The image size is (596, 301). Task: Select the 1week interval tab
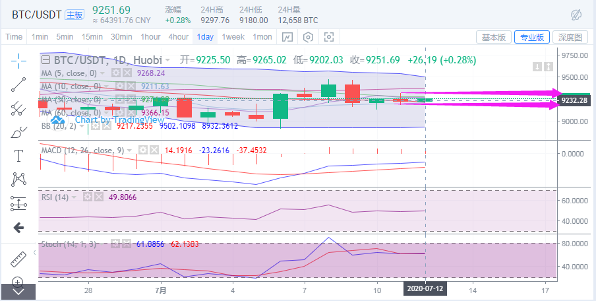(233, 37)
